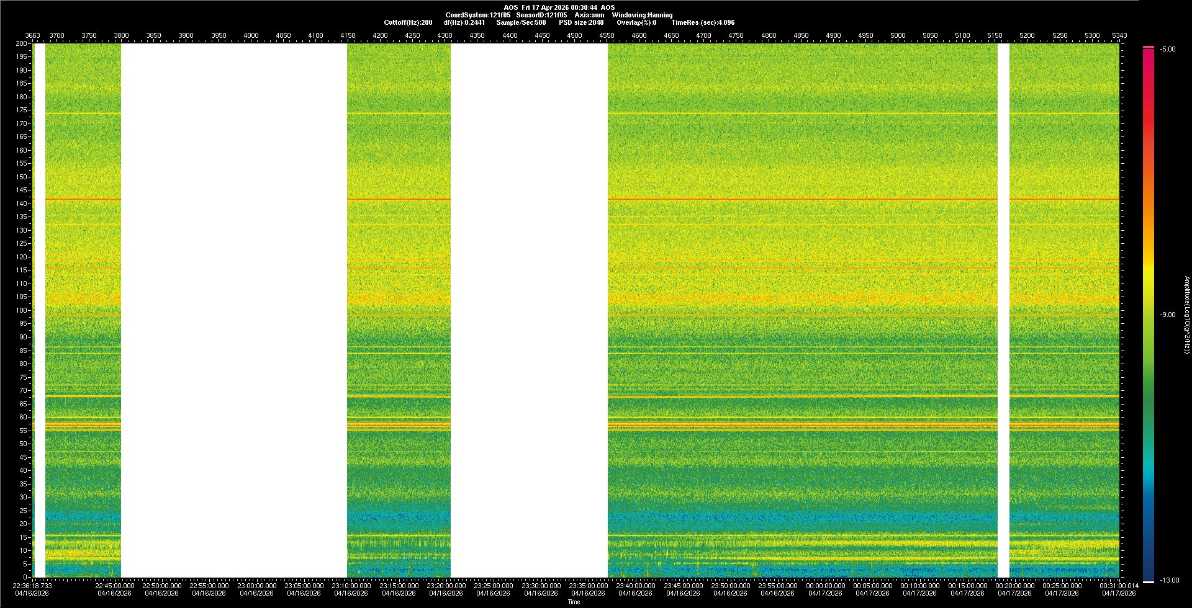This screenshot has width=1192, height=608.
Task: Click the Windowing:Hanning header text
Action: point(642,15)
